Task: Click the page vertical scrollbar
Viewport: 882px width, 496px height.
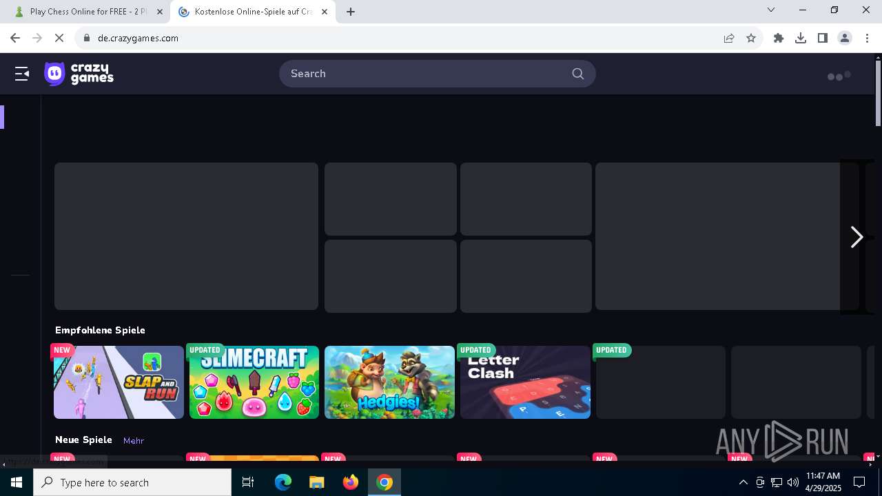Action: pos(878,93)
